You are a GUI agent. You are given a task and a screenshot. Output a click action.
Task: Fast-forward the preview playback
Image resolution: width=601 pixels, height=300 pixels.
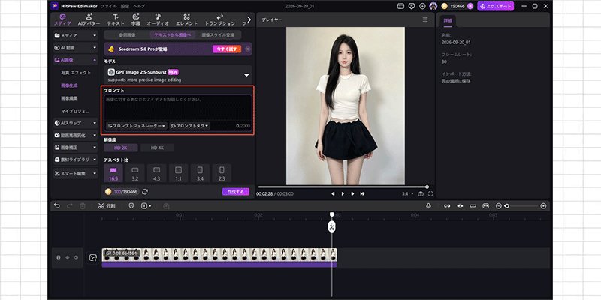coord(362,194)
